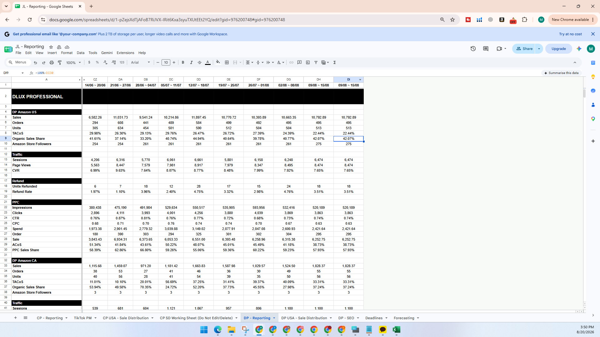Toggle strikethrough formatting
This screenshot has width=600, height=337.
199,62
